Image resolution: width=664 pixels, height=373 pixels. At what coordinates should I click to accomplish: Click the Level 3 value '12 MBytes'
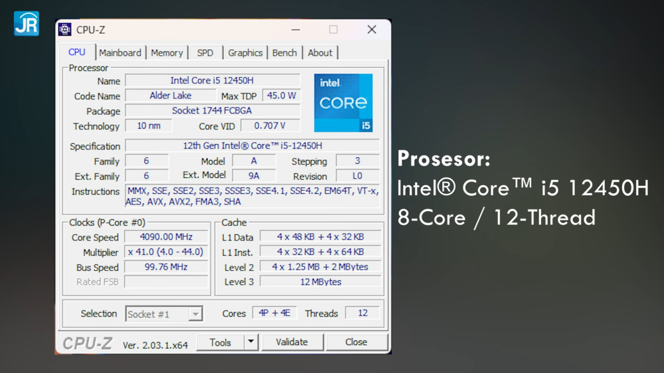pyautogui.click(x=321, y=282)
